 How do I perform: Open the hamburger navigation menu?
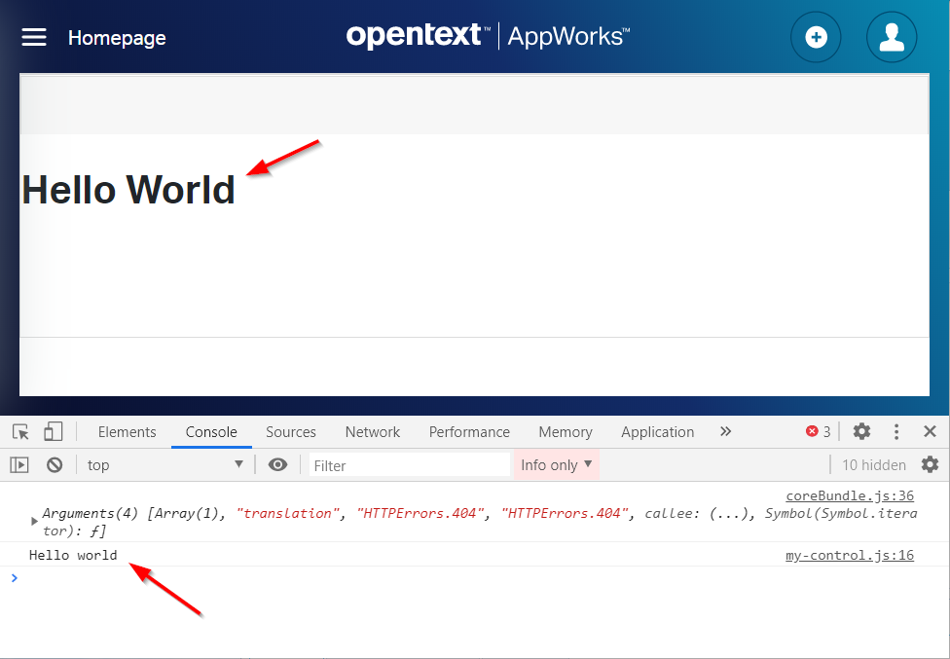pos(34,37)
